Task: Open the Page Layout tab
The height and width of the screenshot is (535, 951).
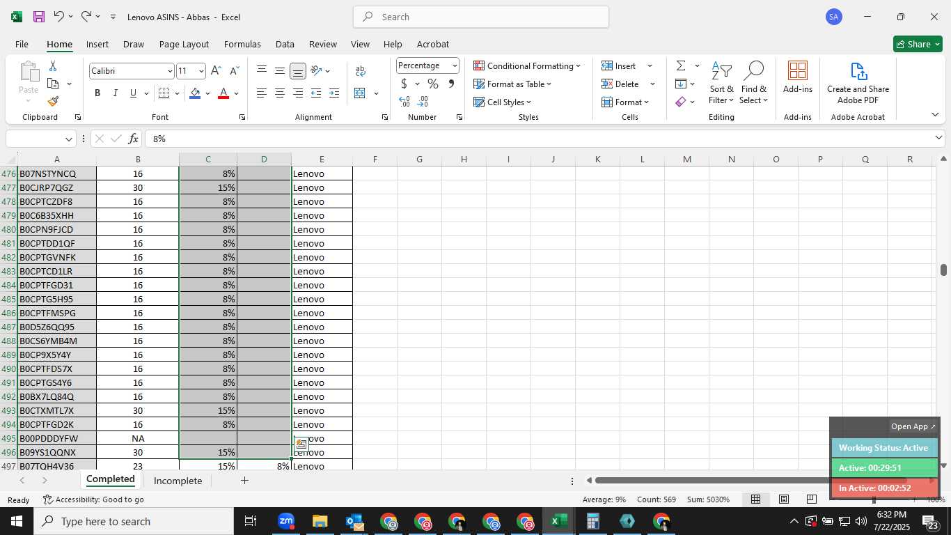Action: click(x=184, y=44)
